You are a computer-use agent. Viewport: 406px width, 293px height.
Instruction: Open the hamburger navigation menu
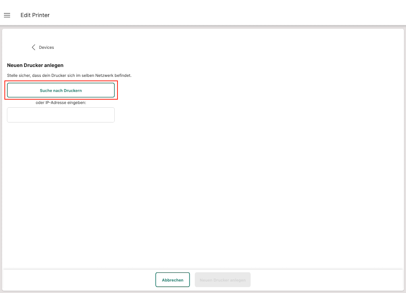[x=7, y=15]
